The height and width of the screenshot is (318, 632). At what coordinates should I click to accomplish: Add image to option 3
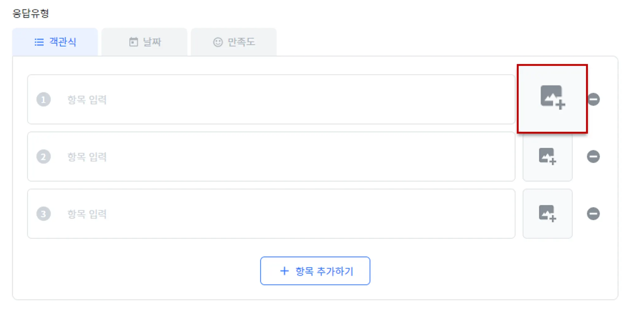(547, 213)
